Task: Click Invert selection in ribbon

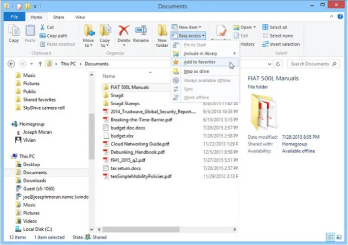Action: tap(281, 44)
